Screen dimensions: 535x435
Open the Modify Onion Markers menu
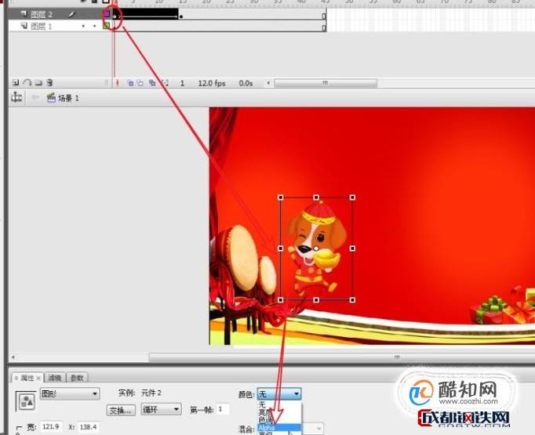tap(166, 83)
